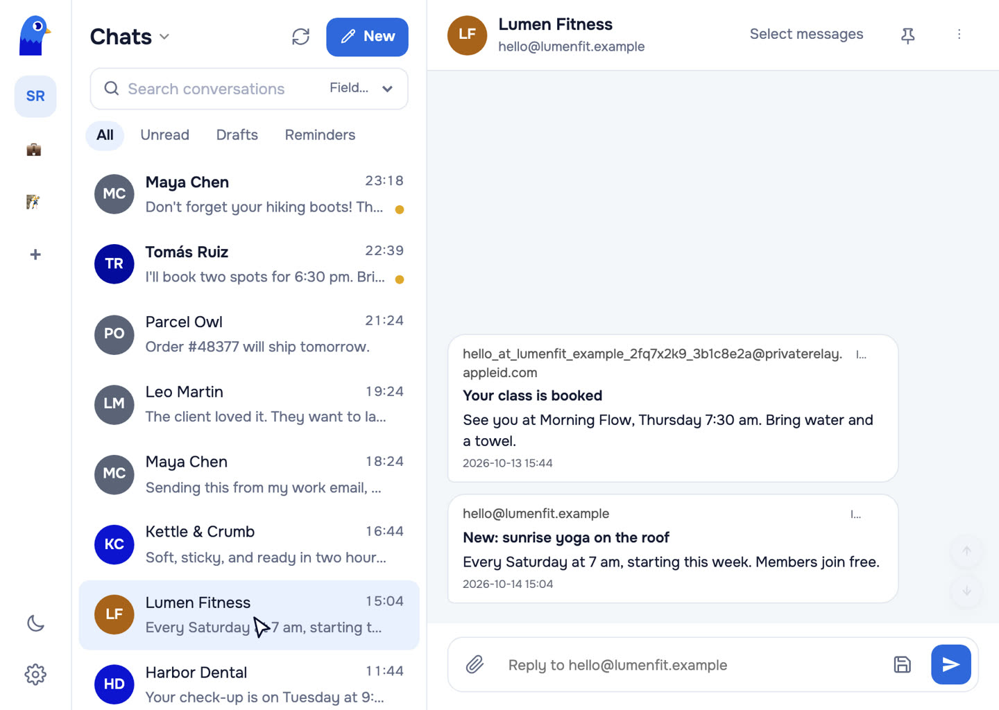
Task: Open Tomás Ruiz conversation
Action: coord(249,264)
